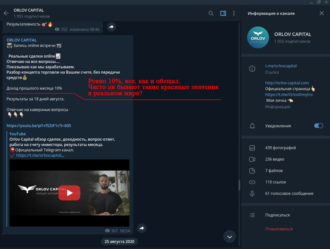Image resolution: width=330 pixels, height=249 pixels.
Task: Click the ORLOV CAPITAL channel avatar
Action: [x=258, y=37]
